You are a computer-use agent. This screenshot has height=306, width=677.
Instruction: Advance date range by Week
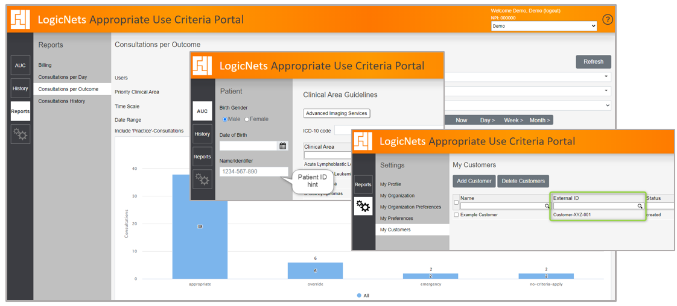click(x=514, y=120)
